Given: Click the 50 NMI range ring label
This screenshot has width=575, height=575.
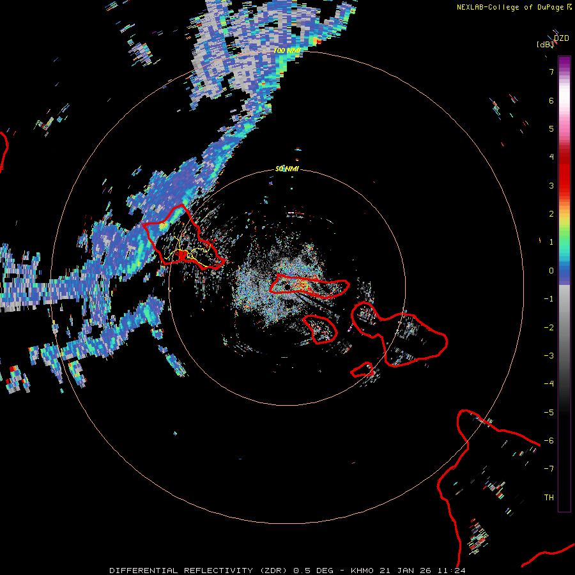Looking at the screenshot, I should [x=287, y=169].
